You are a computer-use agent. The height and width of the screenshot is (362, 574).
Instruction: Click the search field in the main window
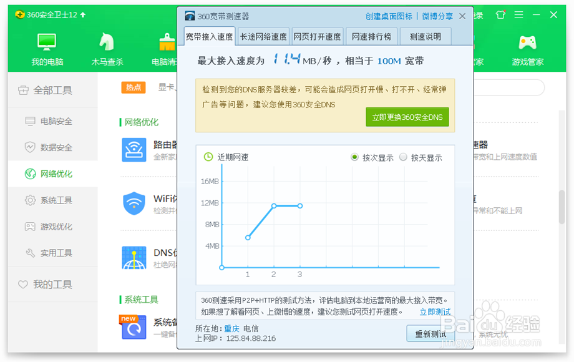pyautogui.click(x=508, y=88)
